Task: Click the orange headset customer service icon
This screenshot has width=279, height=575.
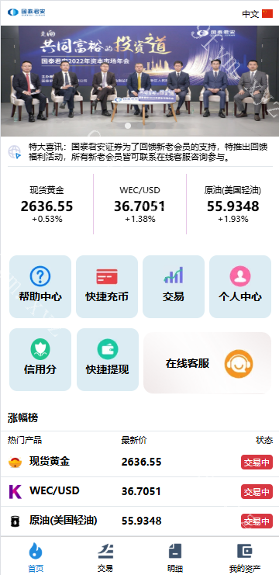Action: pos(239,364)
